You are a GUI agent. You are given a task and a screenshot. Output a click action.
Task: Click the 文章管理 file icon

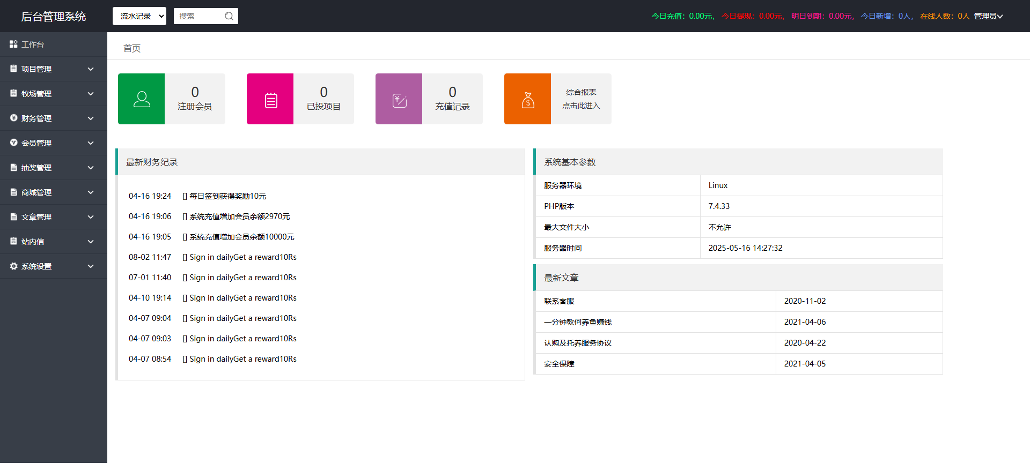pyautogui.click(x=13, y=216)
